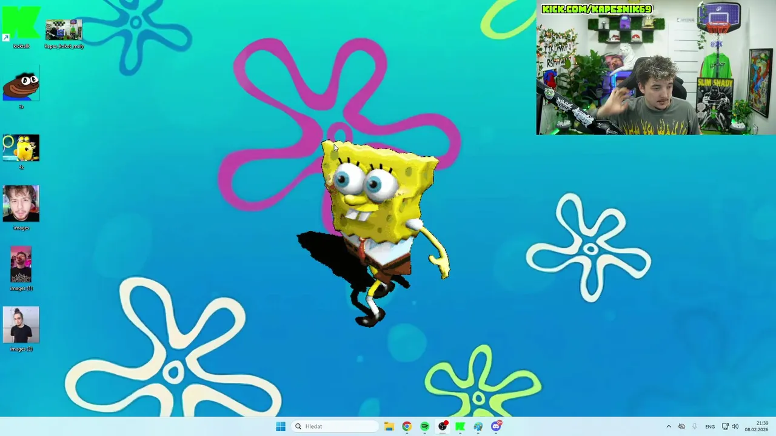Open Spotify from the taskbar
Viewport: 776px width, 436px height.
pyautogui.click(x=425, y=426)
